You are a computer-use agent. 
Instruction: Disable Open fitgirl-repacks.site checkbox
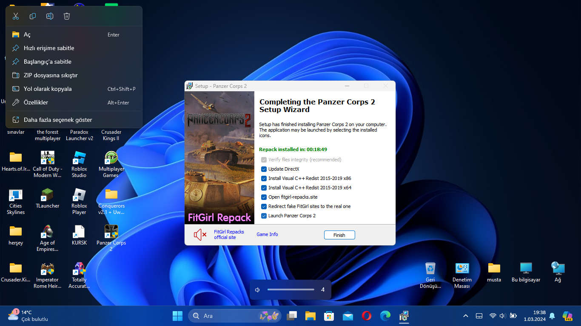264,197
